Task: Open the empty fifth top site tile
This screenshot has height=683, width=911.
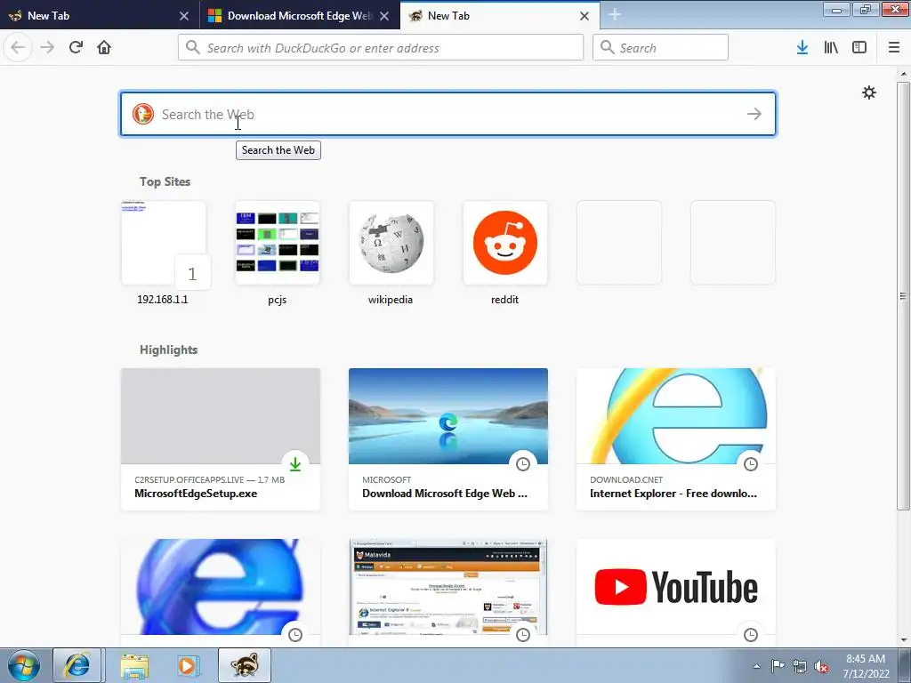Action: (619, 243)
